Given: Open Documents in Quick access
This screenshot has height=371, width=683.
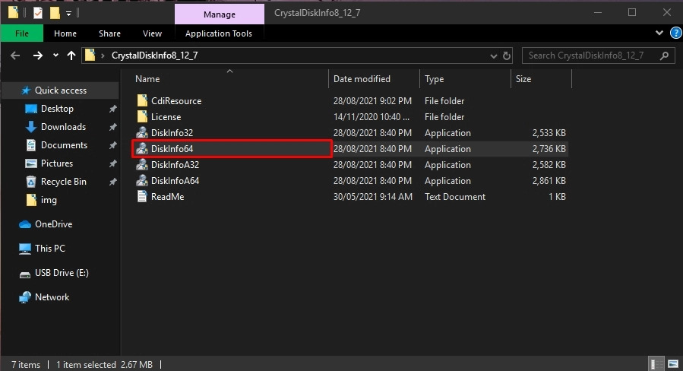Looking at the screenshot, I should pyautogui.click(x=64, y=145).
